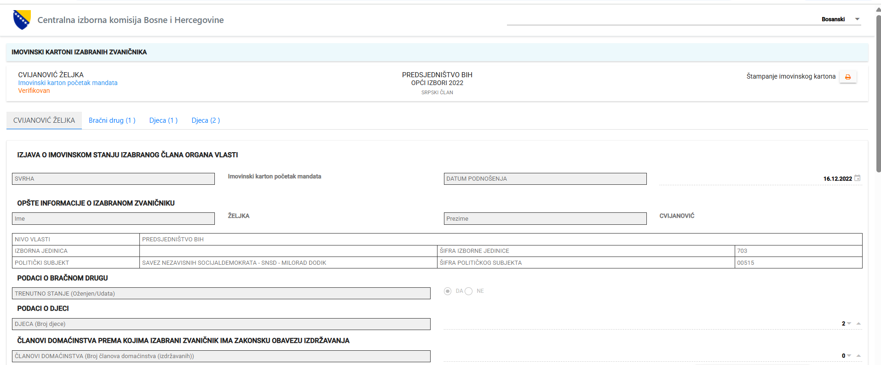Click the Štampanje imovinskog kartona label

[791, 76]
